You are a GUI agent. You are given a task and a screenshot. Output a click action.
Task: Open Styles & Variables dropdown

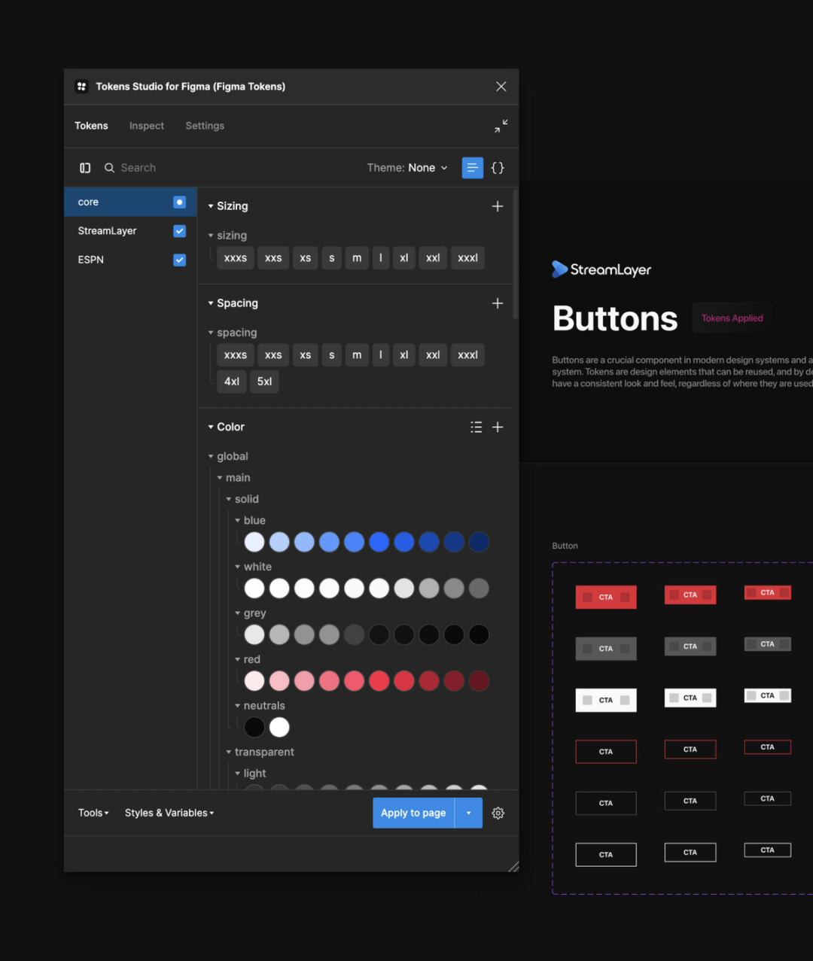pos(169,814)
